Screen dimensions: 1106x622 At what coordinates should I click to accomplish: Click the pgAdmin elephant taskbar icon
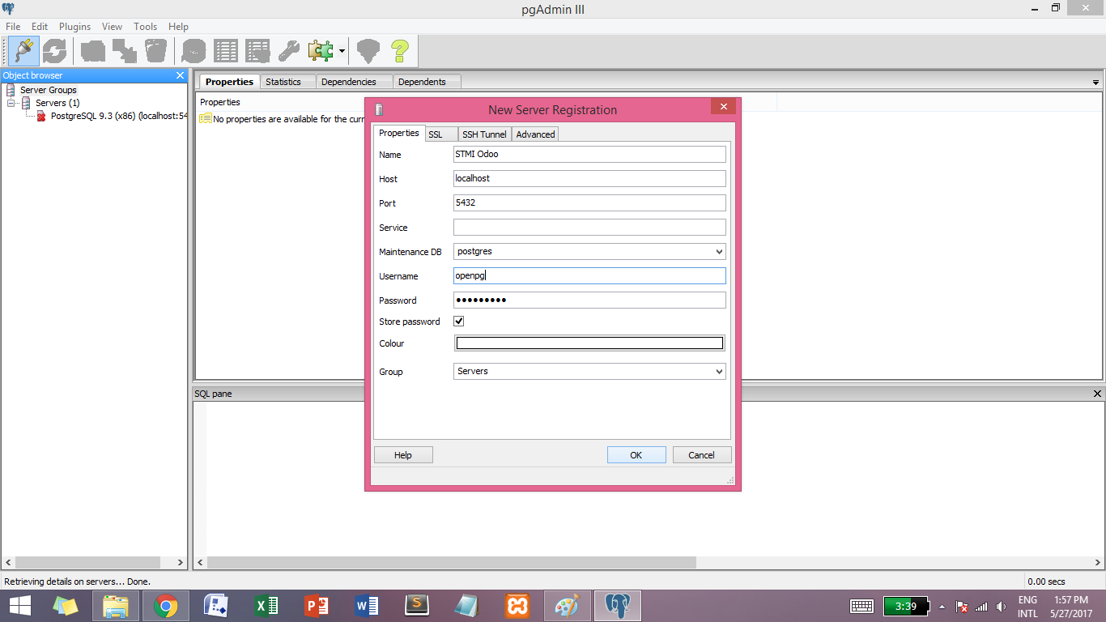pyautogui.click(x=618, y=606)
